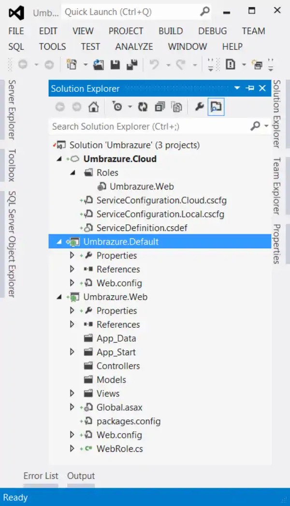Open the ANALYZE menu
The height and width of the screenshot is (506, 290).
coord(134,46)
